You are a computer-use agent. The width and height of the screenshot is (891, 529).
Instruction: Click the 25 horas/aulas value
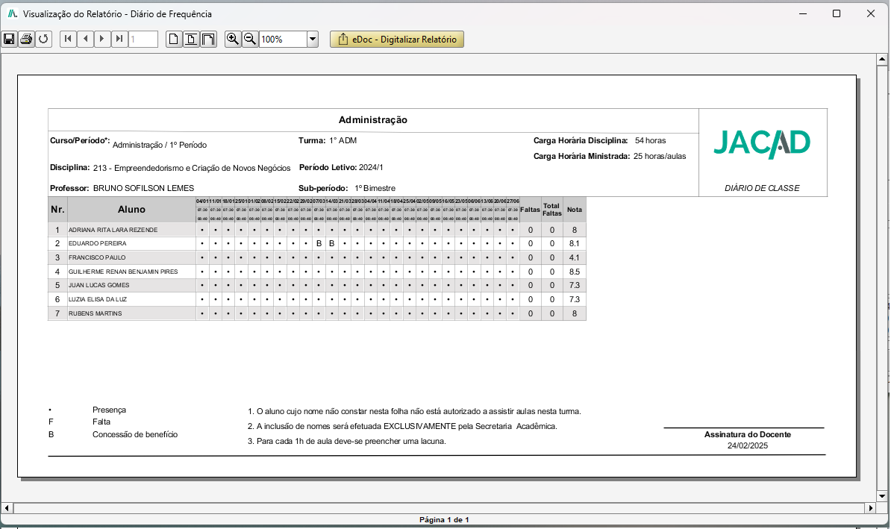[x=660, y=156]
